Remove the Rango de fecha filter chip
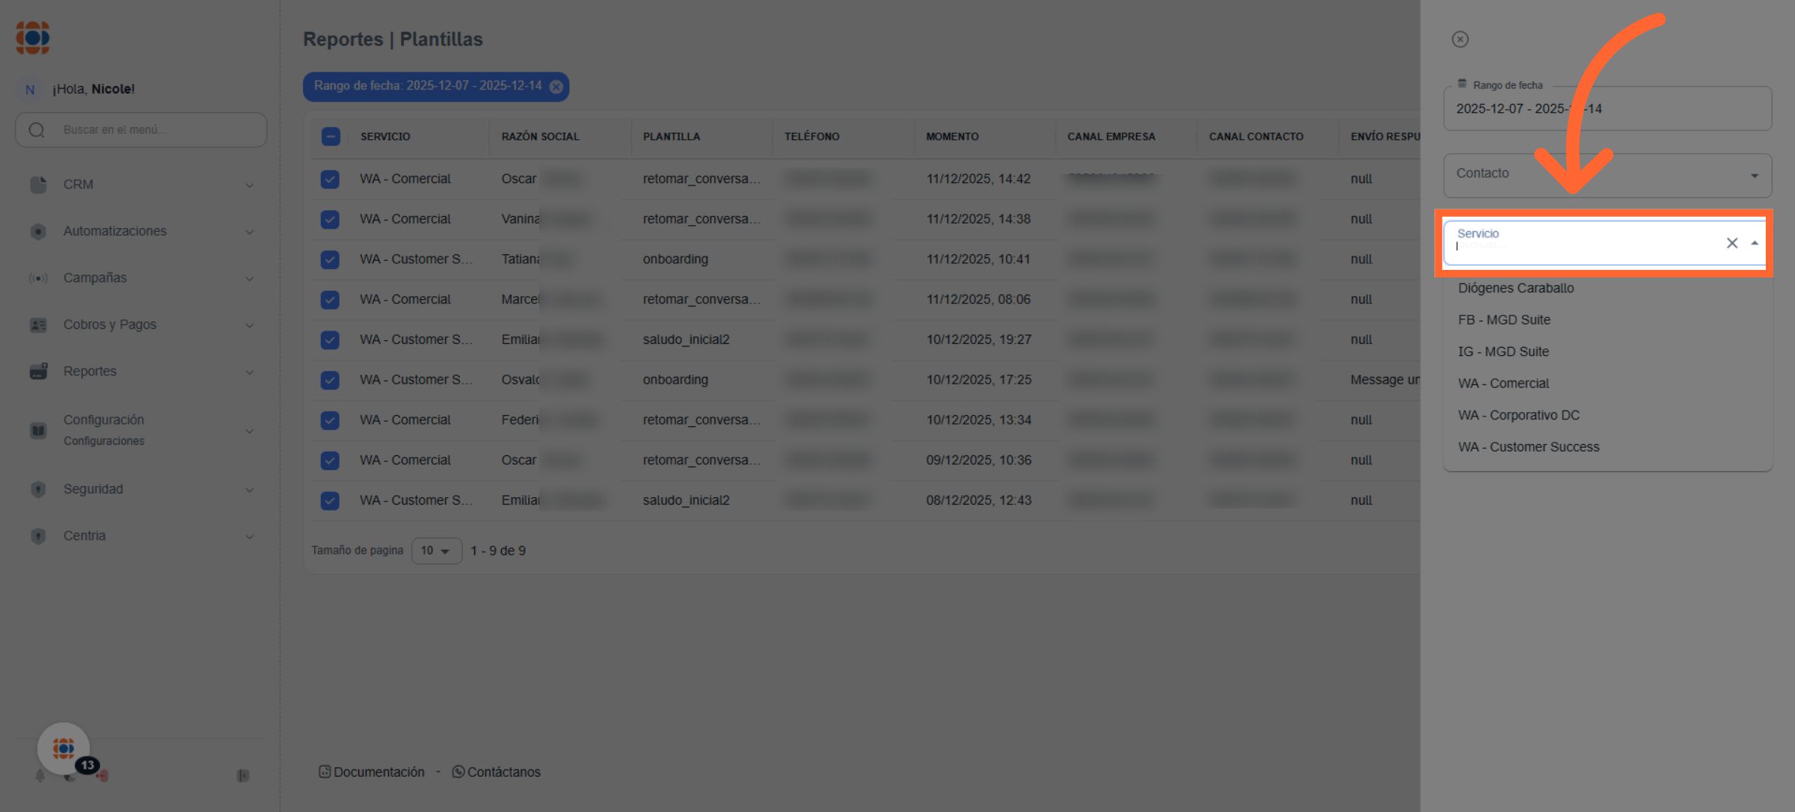Viewport: 1795px width, 812px height. tap(556, 87)
